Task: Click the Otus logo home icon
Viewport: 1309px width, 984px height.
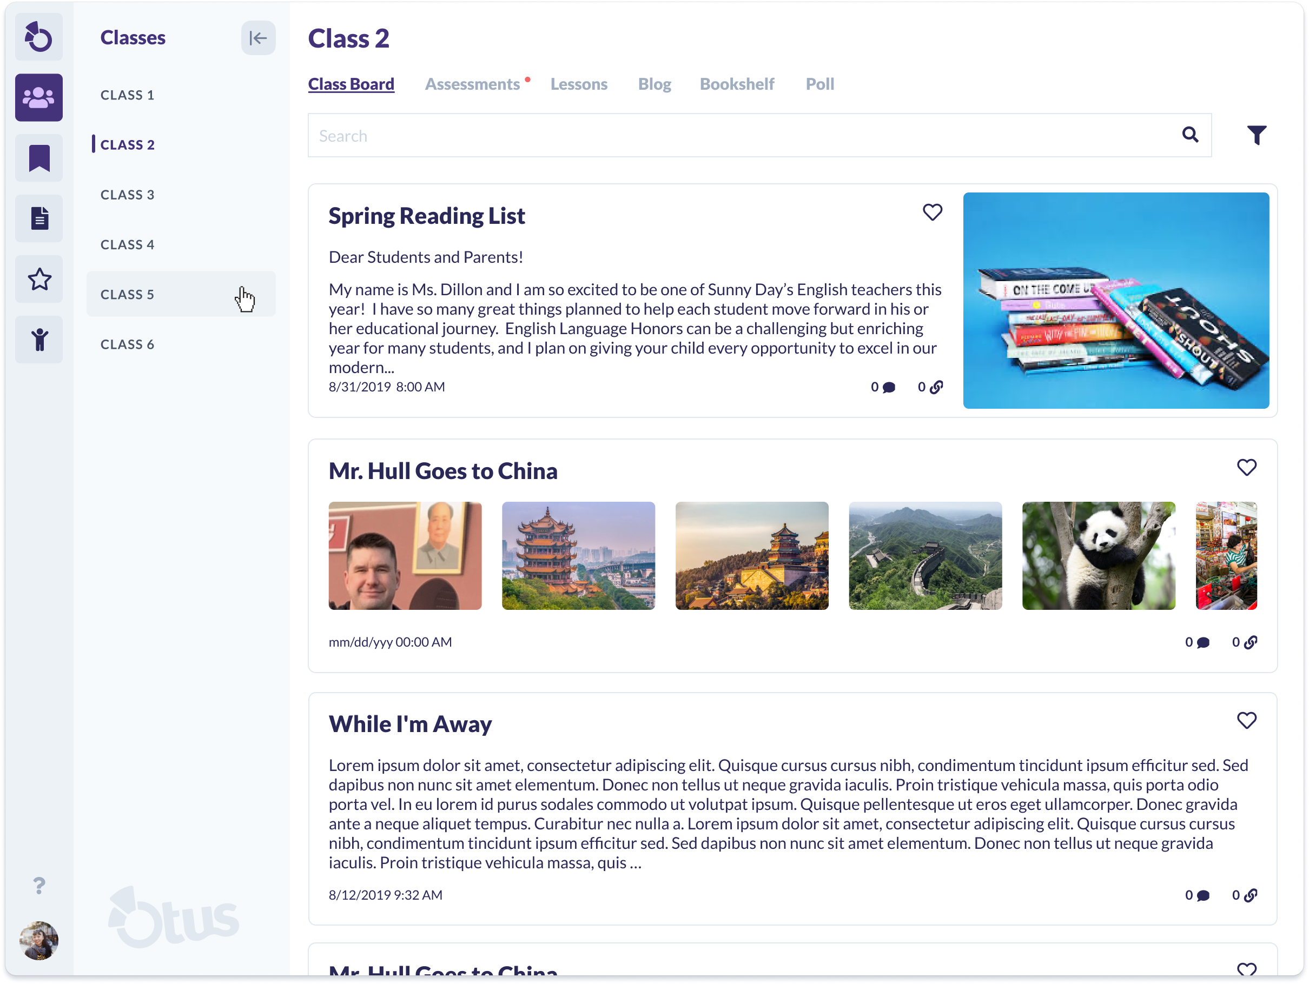Action: (x=38, y=37)
